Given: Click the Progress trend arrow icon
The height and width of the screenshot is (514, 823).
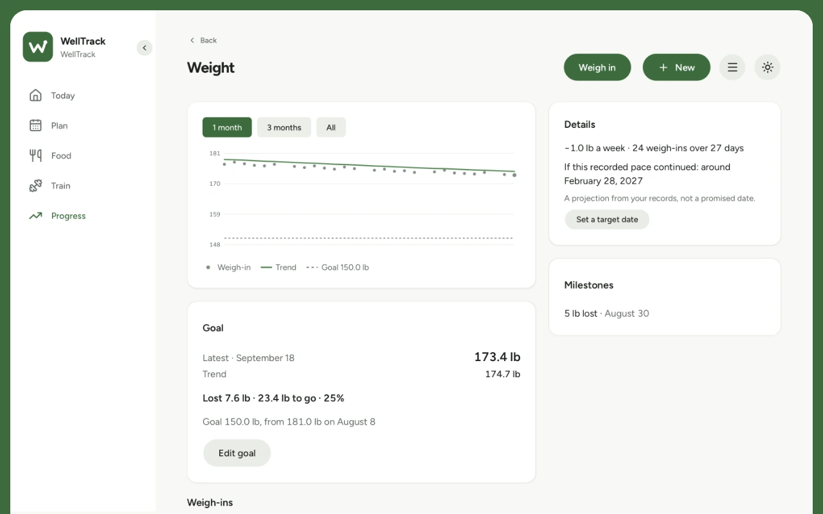Looking at the screenshot, I should pyautogui.click(x=35, y=216).
